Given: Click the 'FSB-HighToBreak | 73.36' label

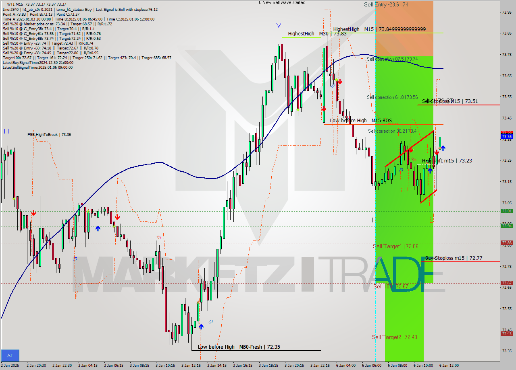Looking at the screenshot, I should coord(49,134).
